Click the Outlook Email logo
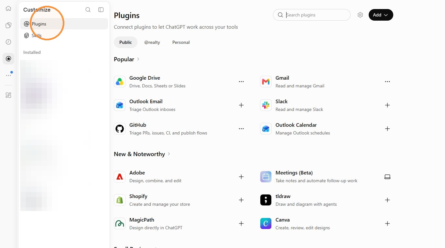This screenshot has height=248, width=445. pyautogui.click(x=120, y=105)
